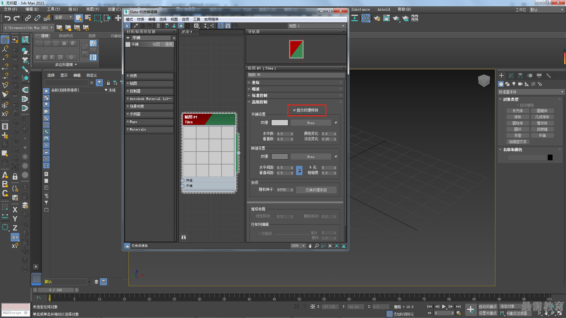Screen dimensions: 566x318
Task: Click the tile texture color swatch
Action: (x=279, y=122)
